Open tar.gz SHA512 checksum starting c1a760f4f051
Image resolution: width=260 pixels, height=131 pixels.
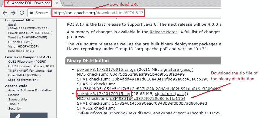(149, 89)
